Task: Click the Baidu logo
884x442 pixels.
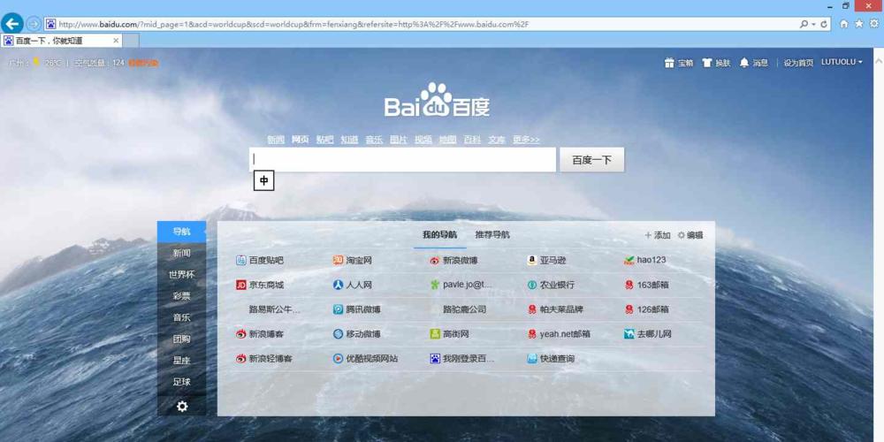Action: pyautogui.click(x=437, y=101)
